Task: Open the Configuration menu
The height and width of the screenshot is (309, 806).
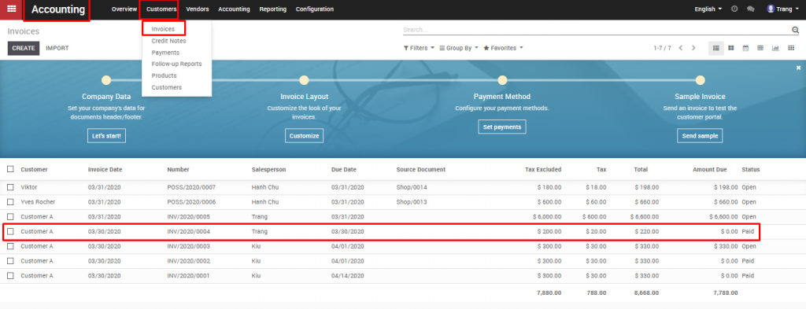Action: tap(315, 9)
